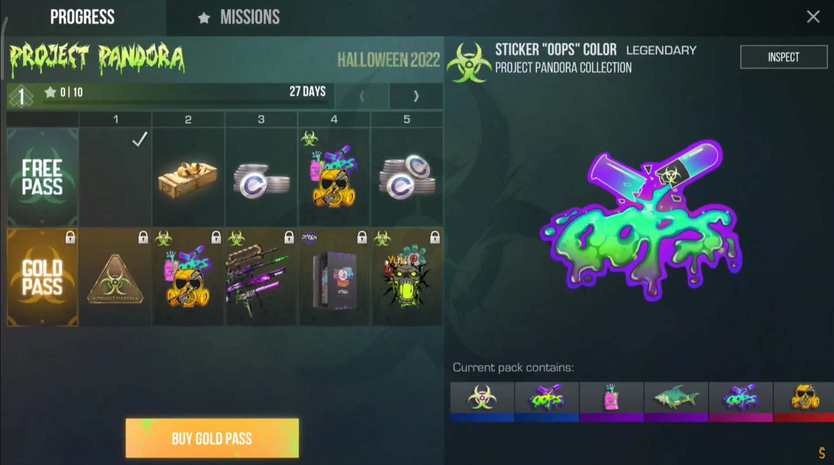
Task: Click the Buy Gold Pass button
Action: 212,438
